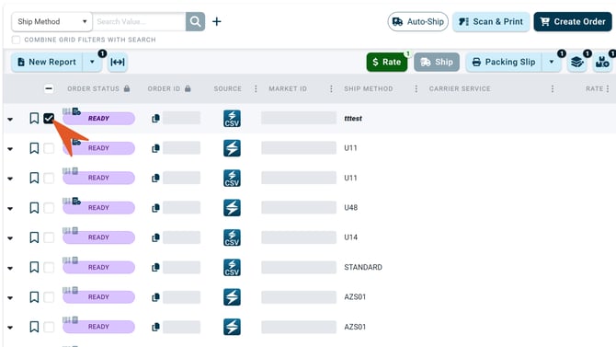Select the U14 order checkbox
The height and width of the screenshot is (347, 616).
(49, 237)
